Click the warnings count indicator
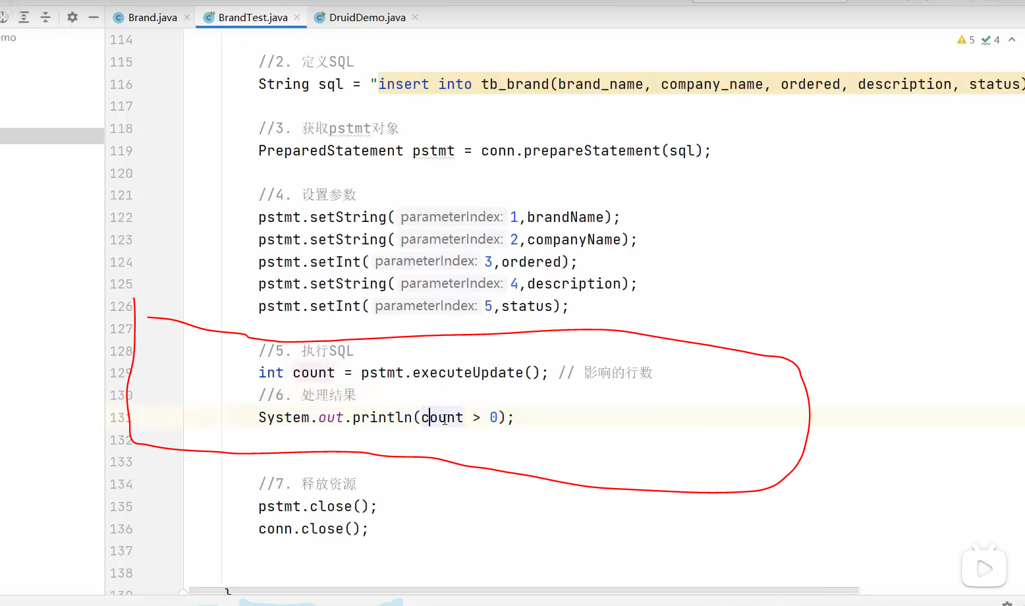 tap(966, 40)
